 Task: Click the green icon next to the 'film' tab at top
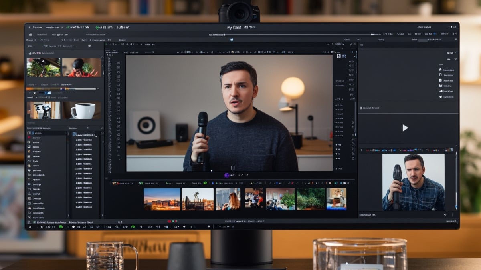[x=97, y=28]
